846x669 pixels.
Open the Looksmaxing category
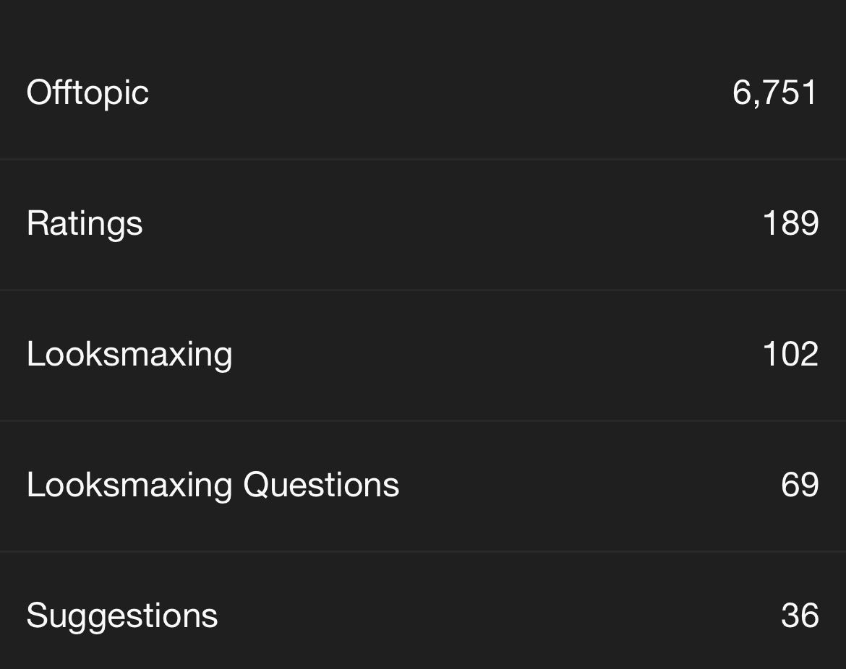coord(129,355)
